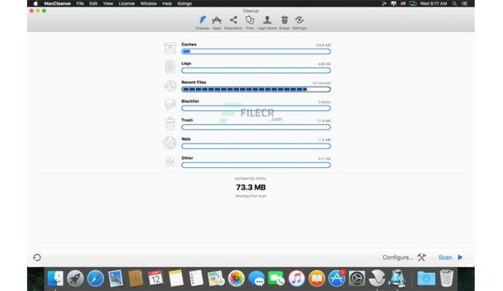Open the Settings toolbar icon
Image resolution: width=503 pixels, height=291 pixels.
299,21
